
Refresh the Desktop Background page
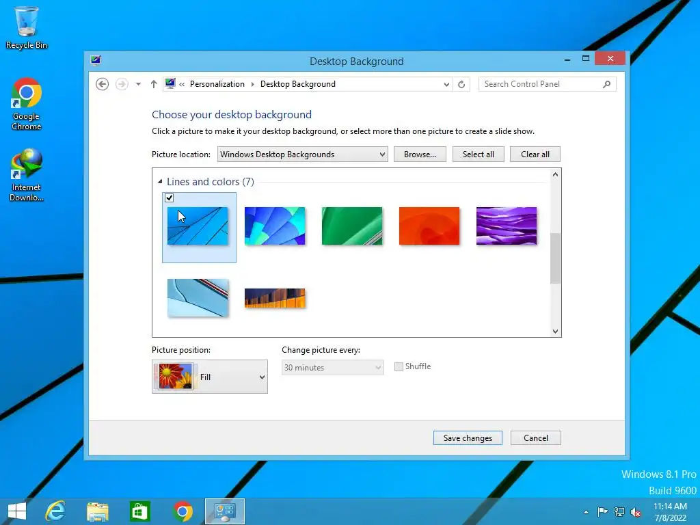(x=461, y=84)
